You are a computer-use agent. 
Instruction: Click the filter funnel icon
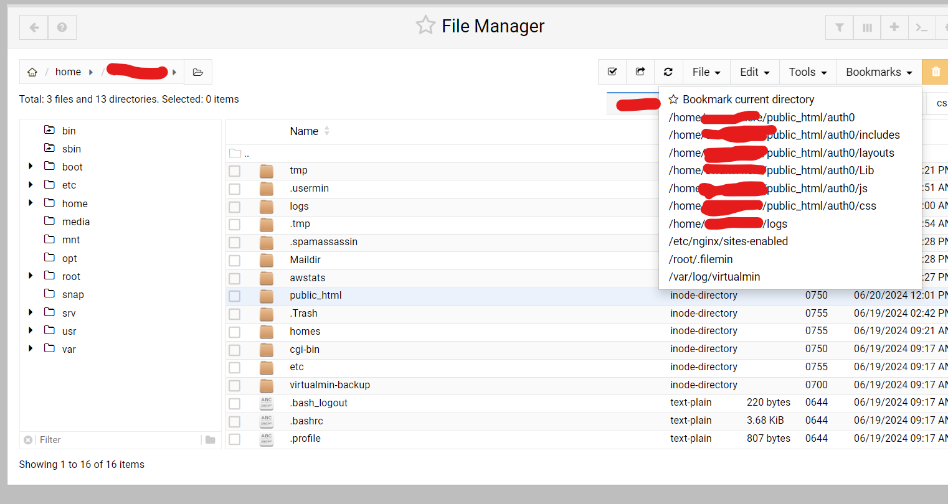[839, 27]
